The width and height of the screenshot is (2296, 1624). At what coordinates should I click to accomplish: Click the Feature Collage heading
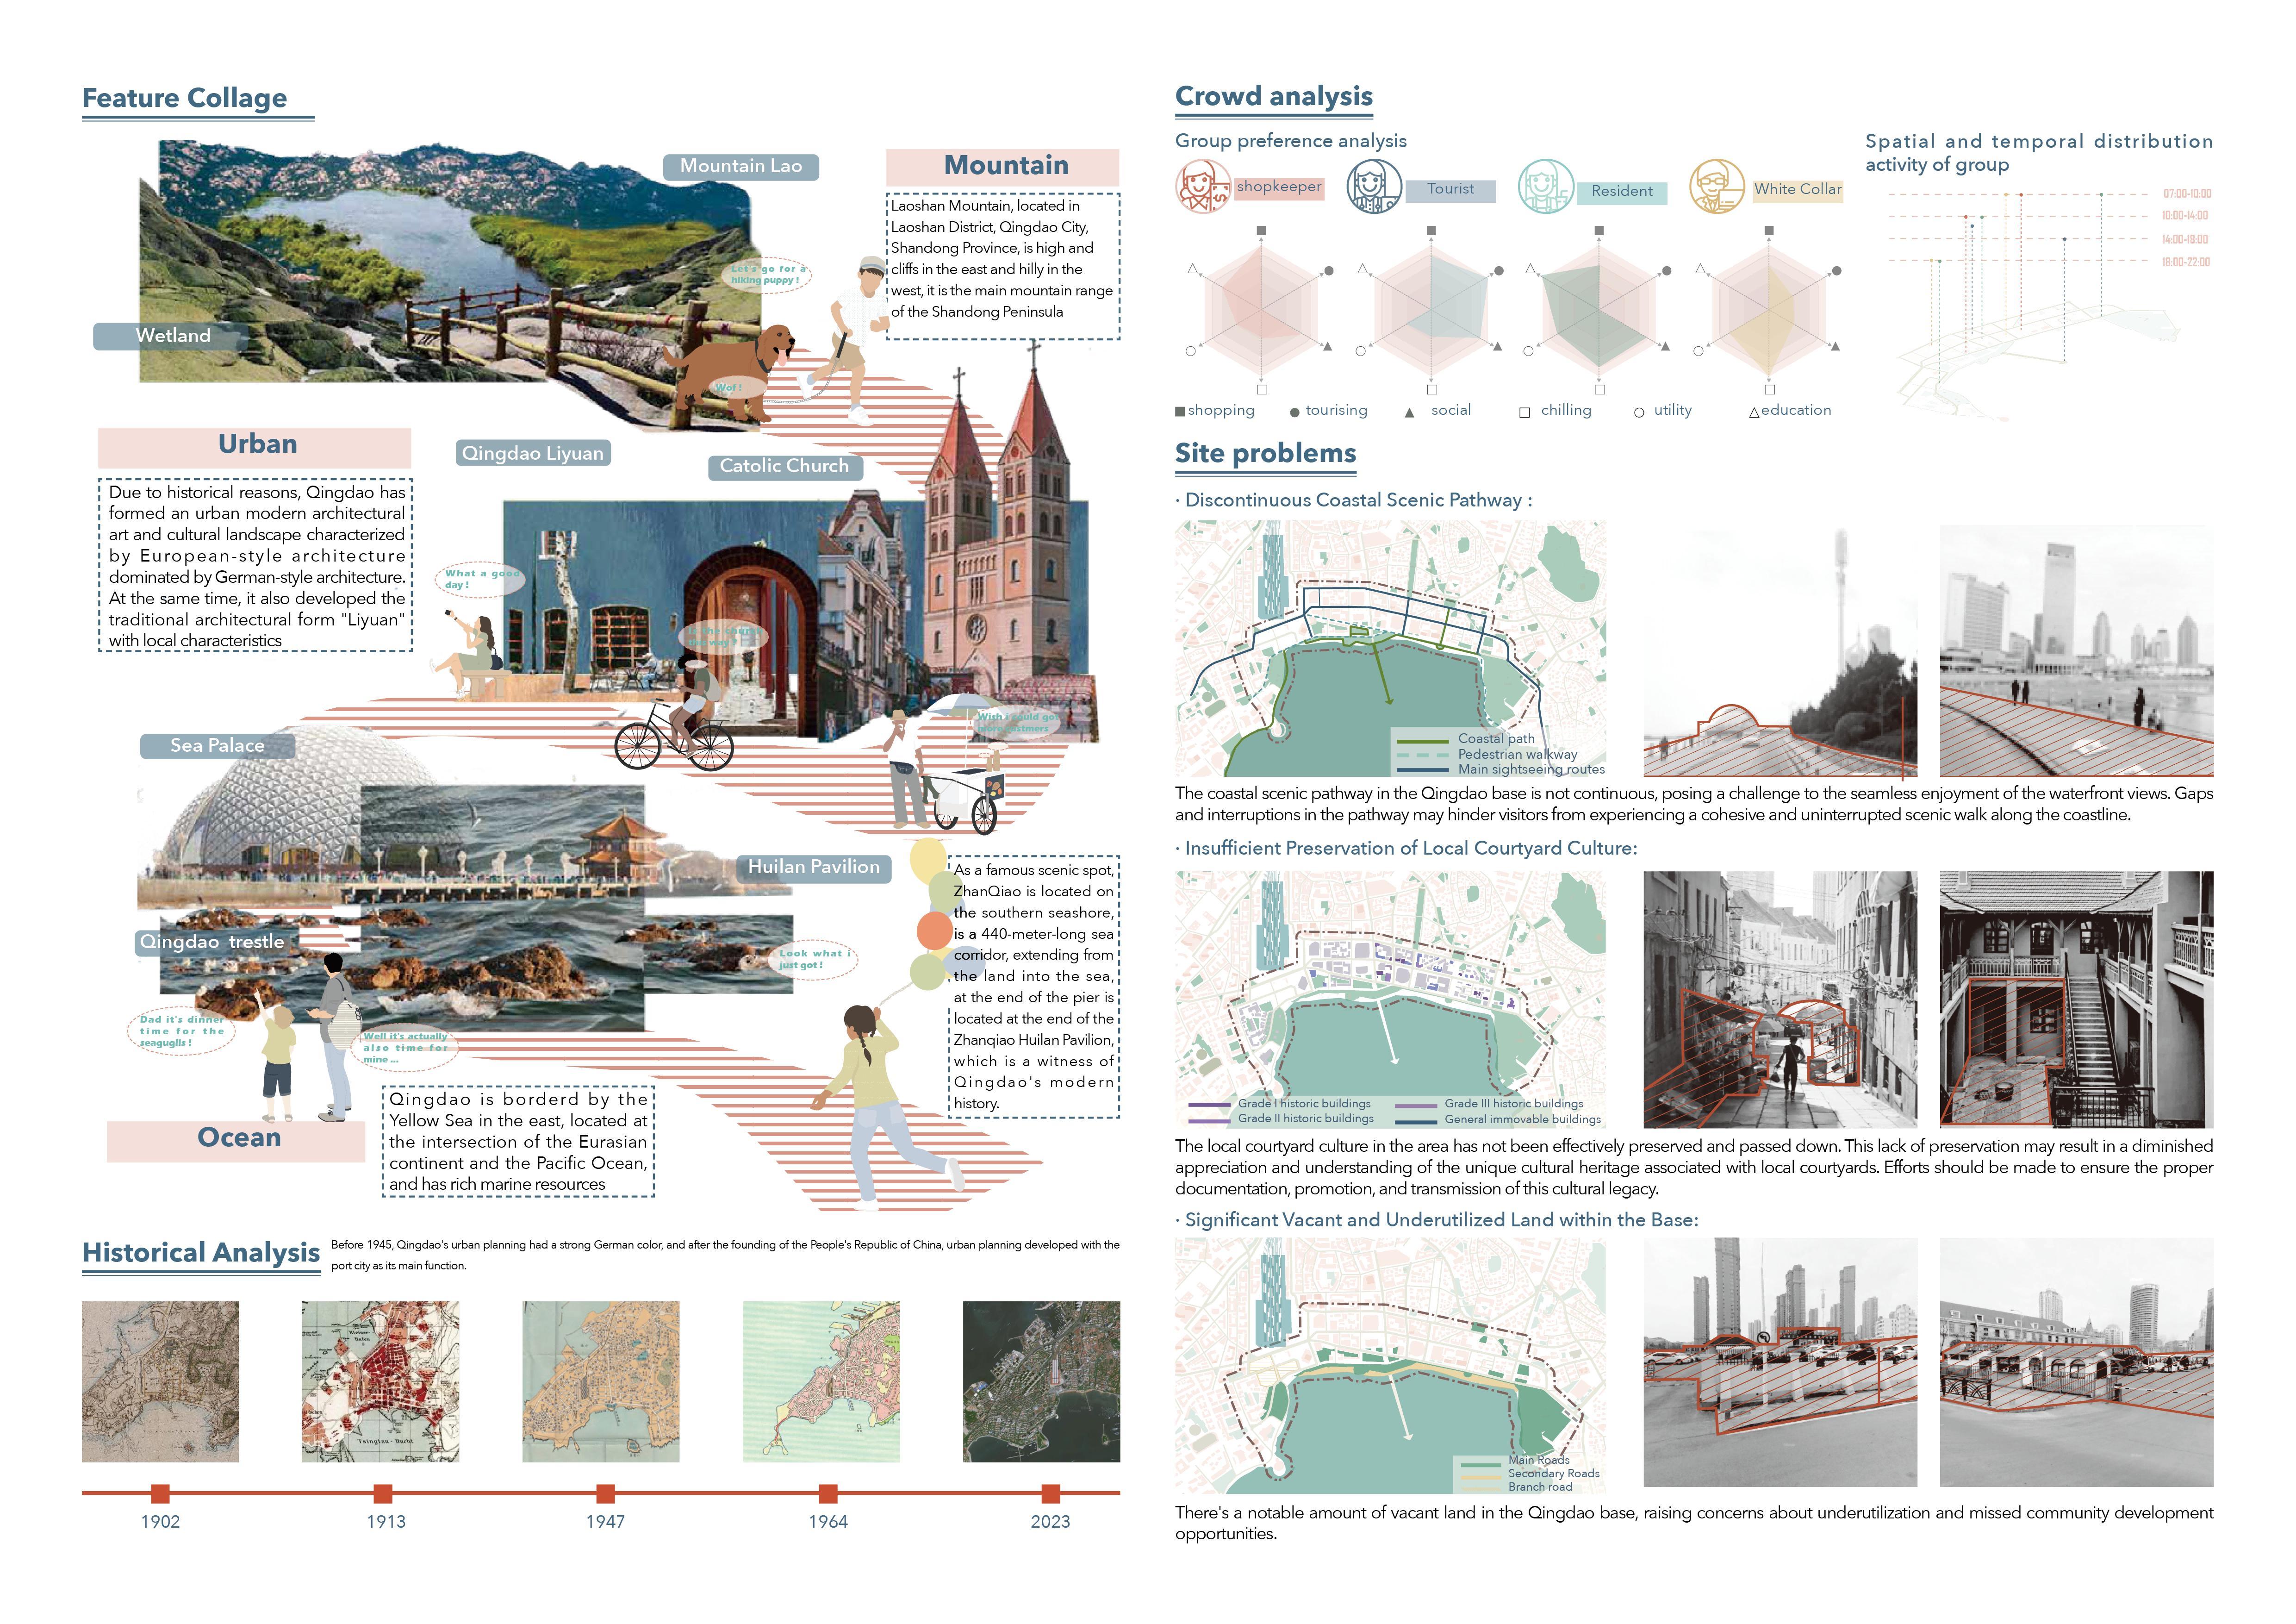(185, 98)
